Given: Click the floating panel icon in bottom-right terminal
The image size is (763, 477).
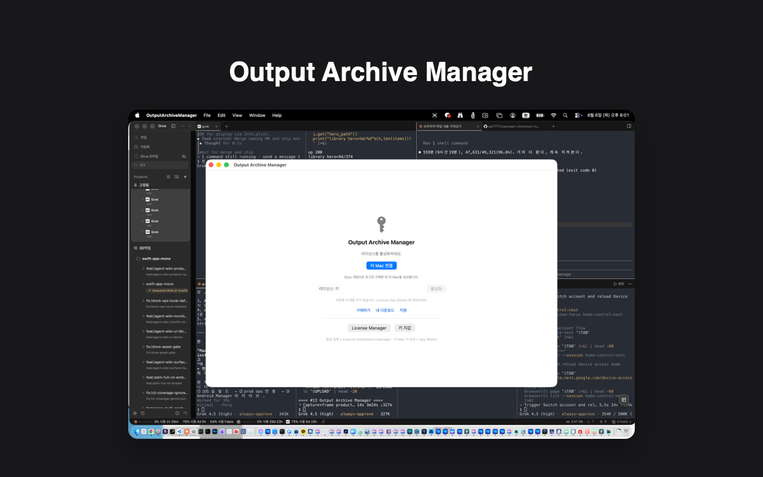Looking at the screenshot, I should pos(624,399).
